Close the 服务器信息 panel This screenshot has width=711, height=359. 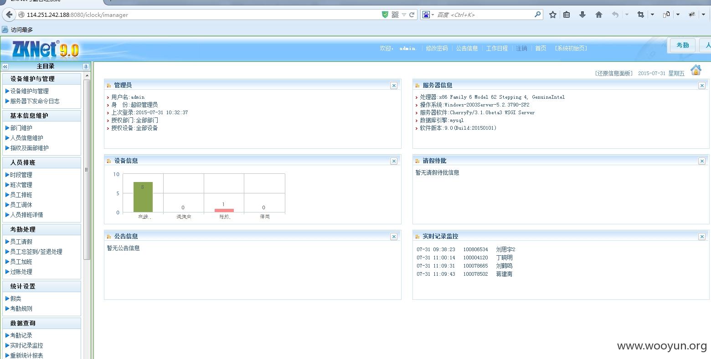pos(702,86)
